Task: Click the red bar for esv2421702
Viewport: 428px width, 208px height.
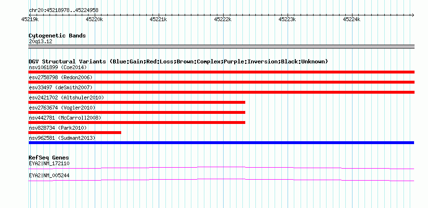Action: click(x=137, y=102)
